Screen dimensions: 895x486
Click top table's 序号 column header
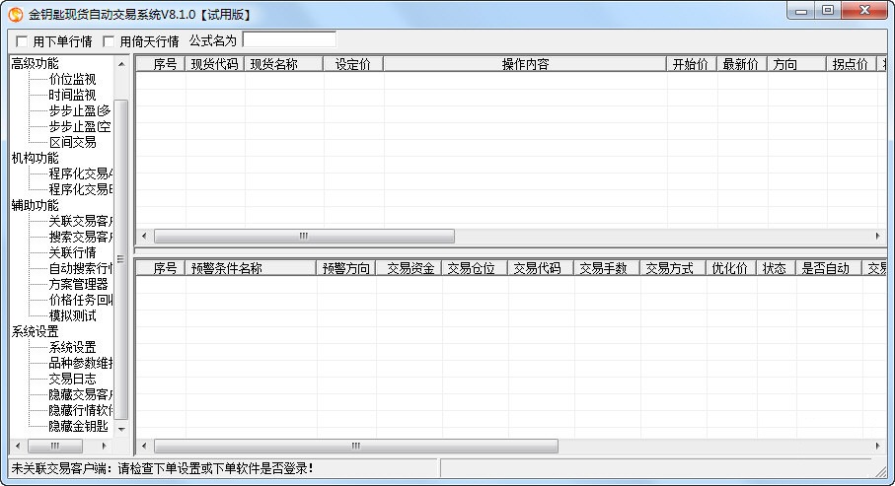click(161, 64)
